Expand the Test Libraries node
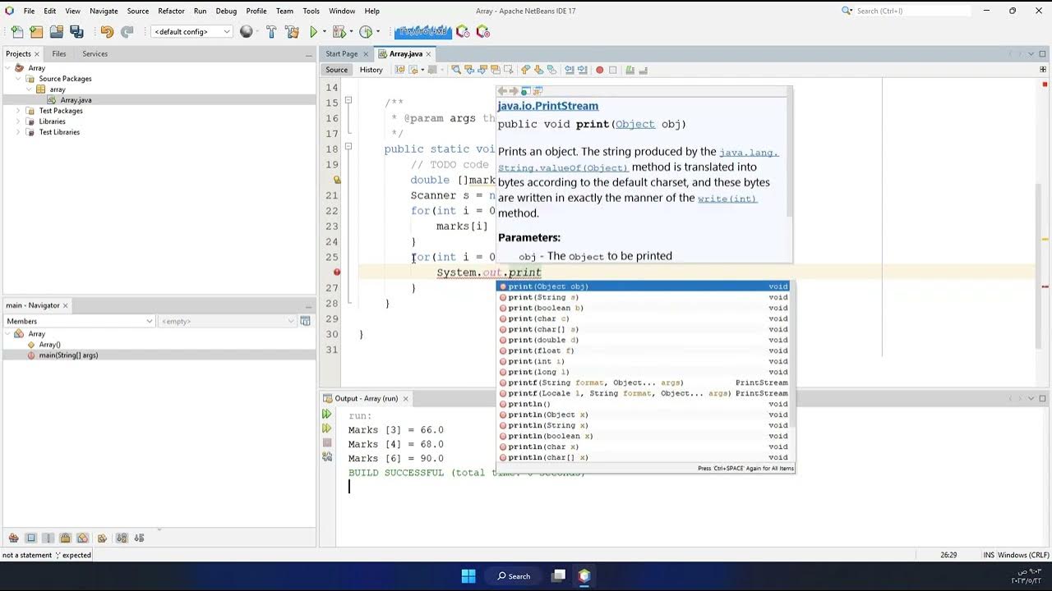This screenshot has height=591, width=1052. click(x=18, y=132)
